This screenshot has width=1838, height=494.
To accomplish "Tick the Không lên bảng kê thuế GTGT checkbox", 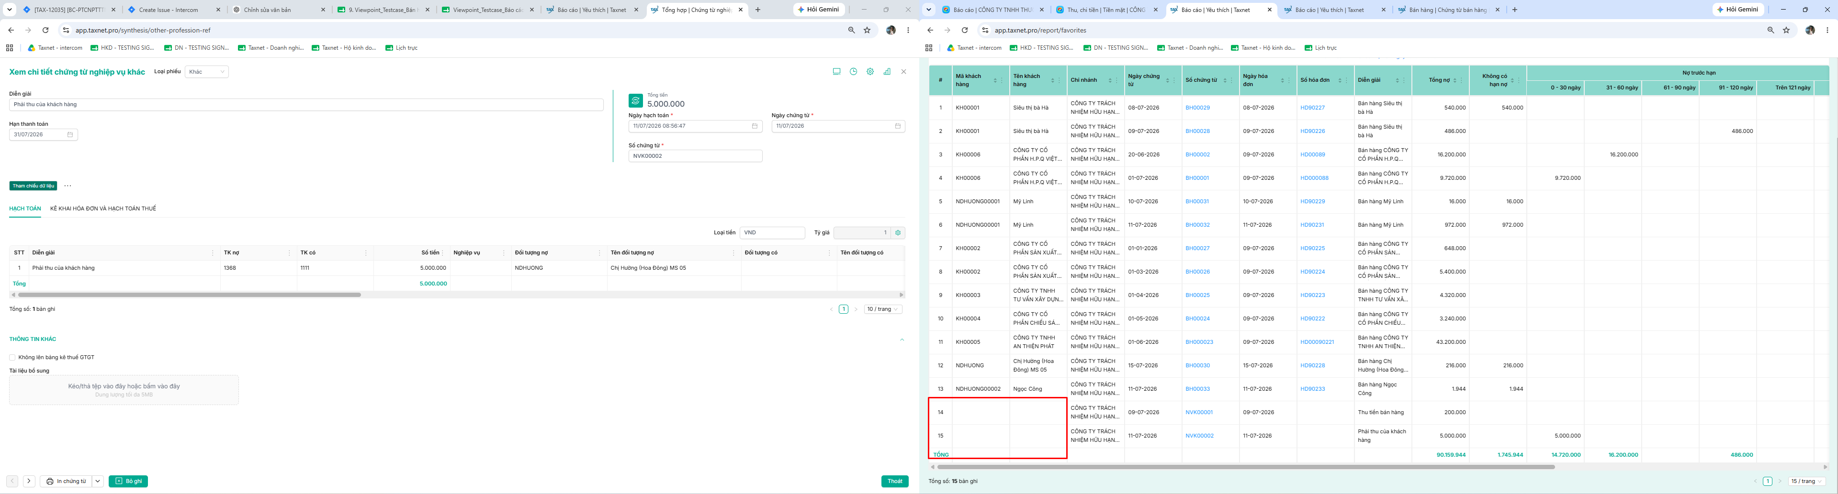I will [12, 357].
